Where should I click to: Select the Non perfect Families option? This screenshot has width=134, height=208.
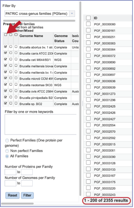(7, 151)
